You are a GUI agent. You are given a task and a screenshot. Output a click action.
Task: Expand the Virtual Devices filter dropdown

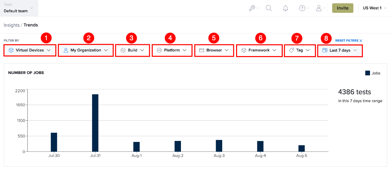point(30,50)
